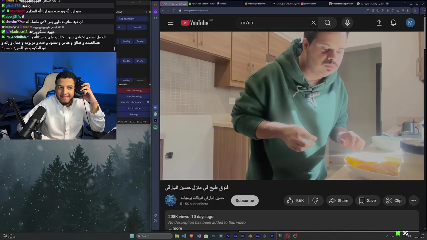The width and height of the screenshot is (427, 240).
Task: Pop out the OBS Controls dock
Action: click(x=149, y=84)
